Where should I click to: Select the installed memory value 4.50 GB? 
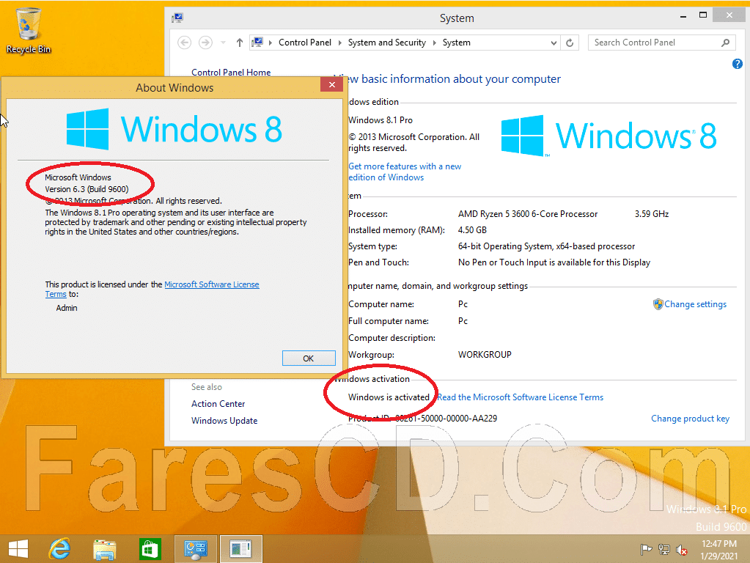coord(472,230)
